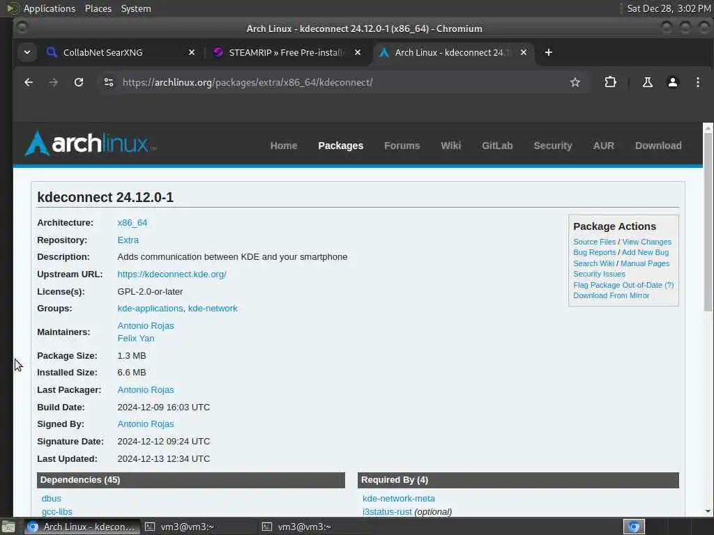714x535 pixels.
Task: Open i3status-rust required-by link
Action: pos(387,512)
